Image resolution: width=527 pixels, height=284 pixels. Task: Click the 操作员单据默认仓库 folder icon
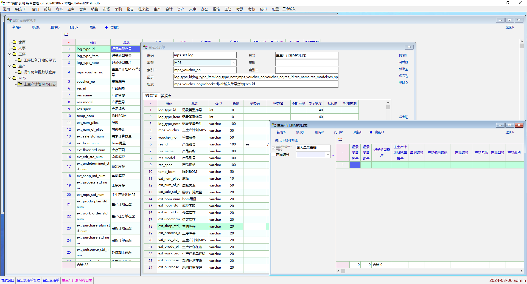click(x=20, y=72)
